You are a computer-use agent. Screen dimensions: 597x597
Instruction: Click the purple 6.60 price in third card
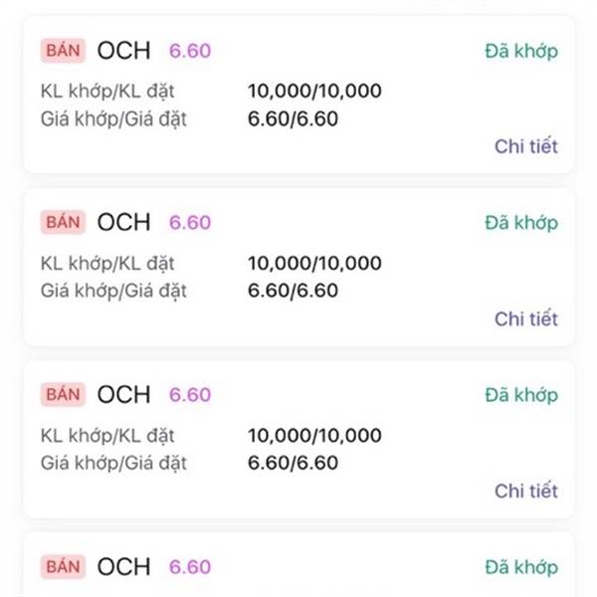point(190,395)
